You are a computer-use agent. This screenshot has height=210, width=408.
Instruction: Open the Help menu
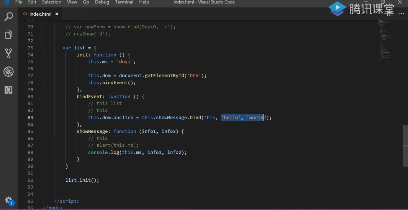coord(144,2)
